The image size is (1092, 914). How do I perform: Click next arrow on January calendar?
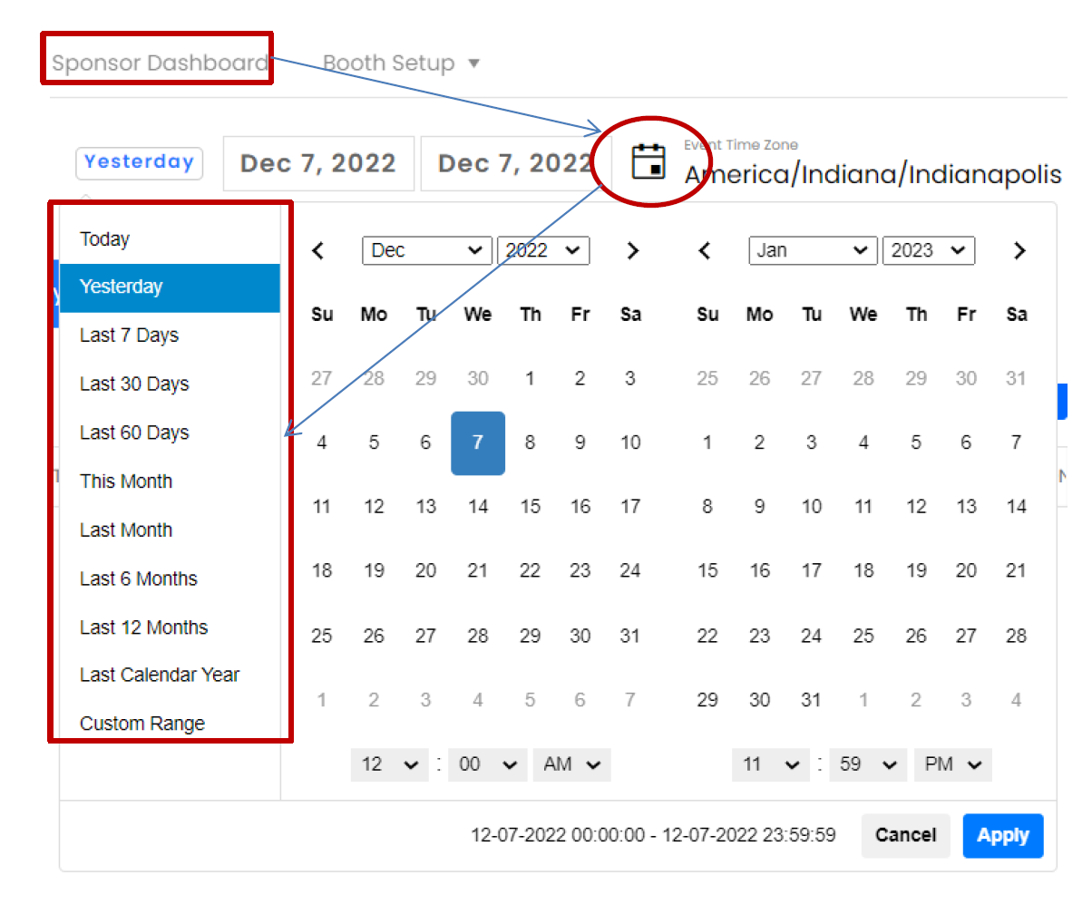[x=1019, y=251]
